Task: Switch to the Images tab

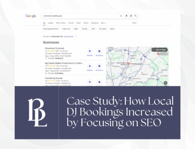Action: (51, 23)
